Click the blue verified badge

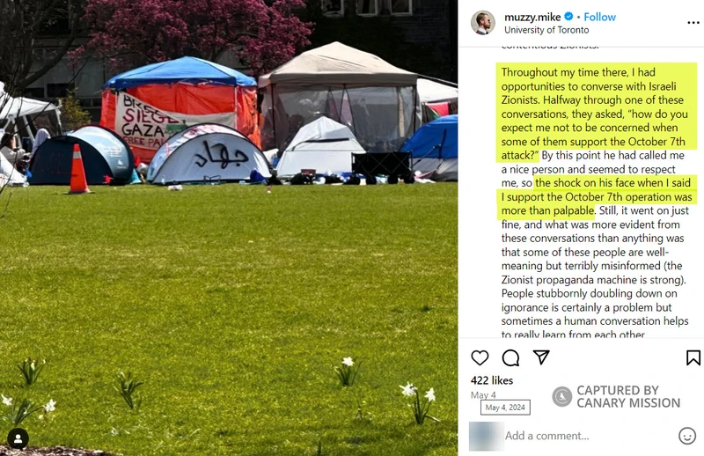[568, 17]
